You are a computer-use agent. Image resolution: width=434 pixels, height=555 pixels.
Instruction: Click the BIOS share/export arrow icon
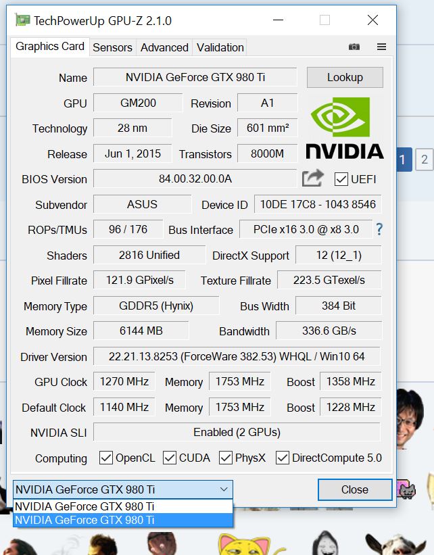click(x=312, y=178)
